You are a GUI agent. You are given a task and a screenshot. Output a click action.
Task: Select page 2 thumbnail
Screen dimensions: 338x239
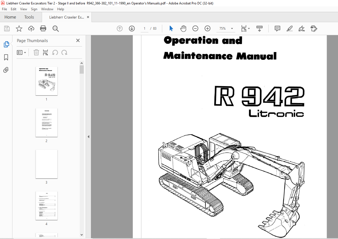tap(46, 122)
